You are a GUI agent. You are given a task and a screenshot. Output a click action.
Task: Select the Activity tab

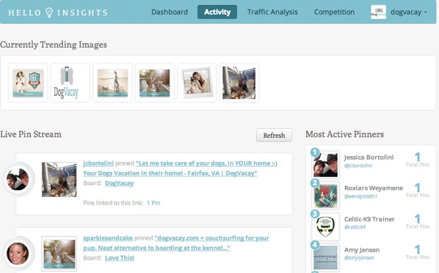(217, 12)
